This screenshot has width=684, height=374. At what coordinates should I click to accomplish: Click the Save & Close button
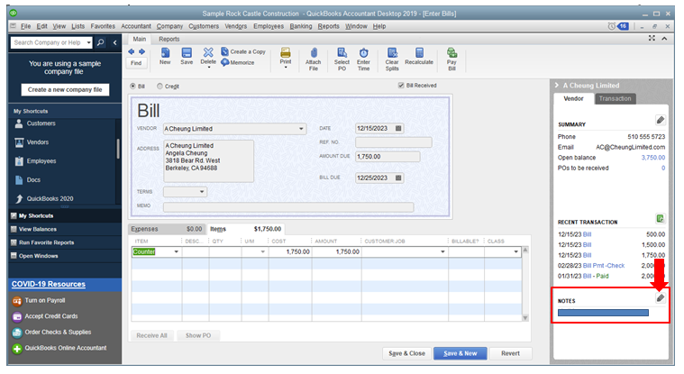tap(405, 353)
